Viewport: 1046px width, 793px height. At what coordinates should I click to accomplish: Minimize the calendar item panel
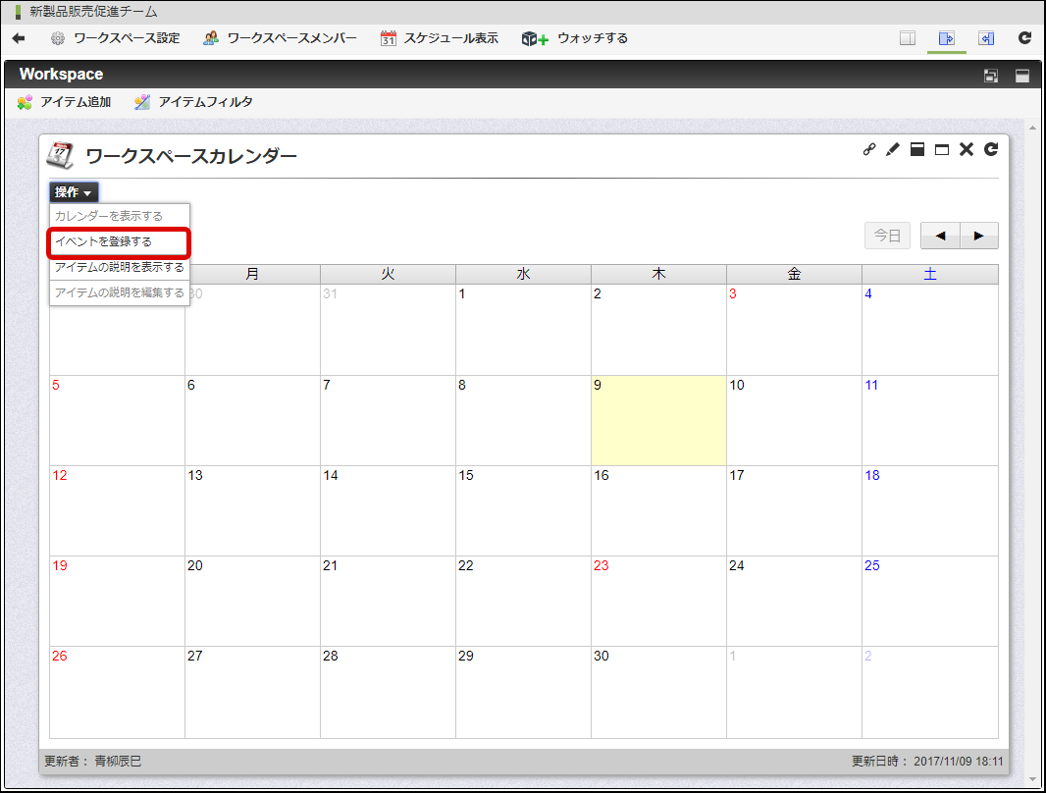click(x=917, y=149)
